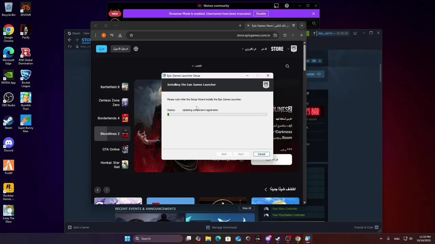Select Borderlands 4 in the featured list
The width and height of the screenshot is (435, 244).
pyautogui.click(x=112, y=118)
